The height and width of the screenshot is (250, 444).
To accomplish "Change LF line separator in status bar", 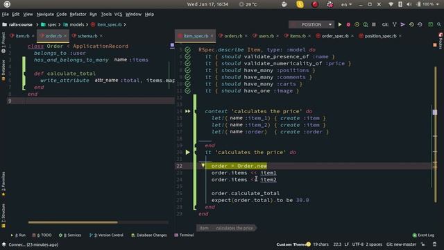I will pos(347,244).
